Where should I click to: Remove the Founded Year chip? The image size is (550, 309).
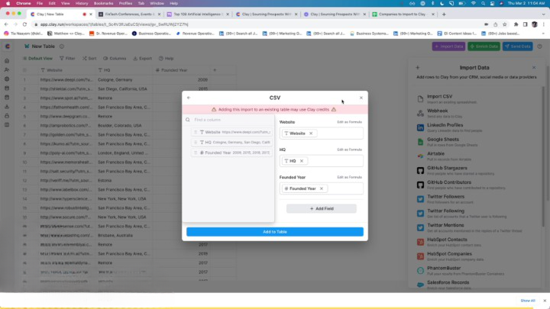[x=322, y=188]
